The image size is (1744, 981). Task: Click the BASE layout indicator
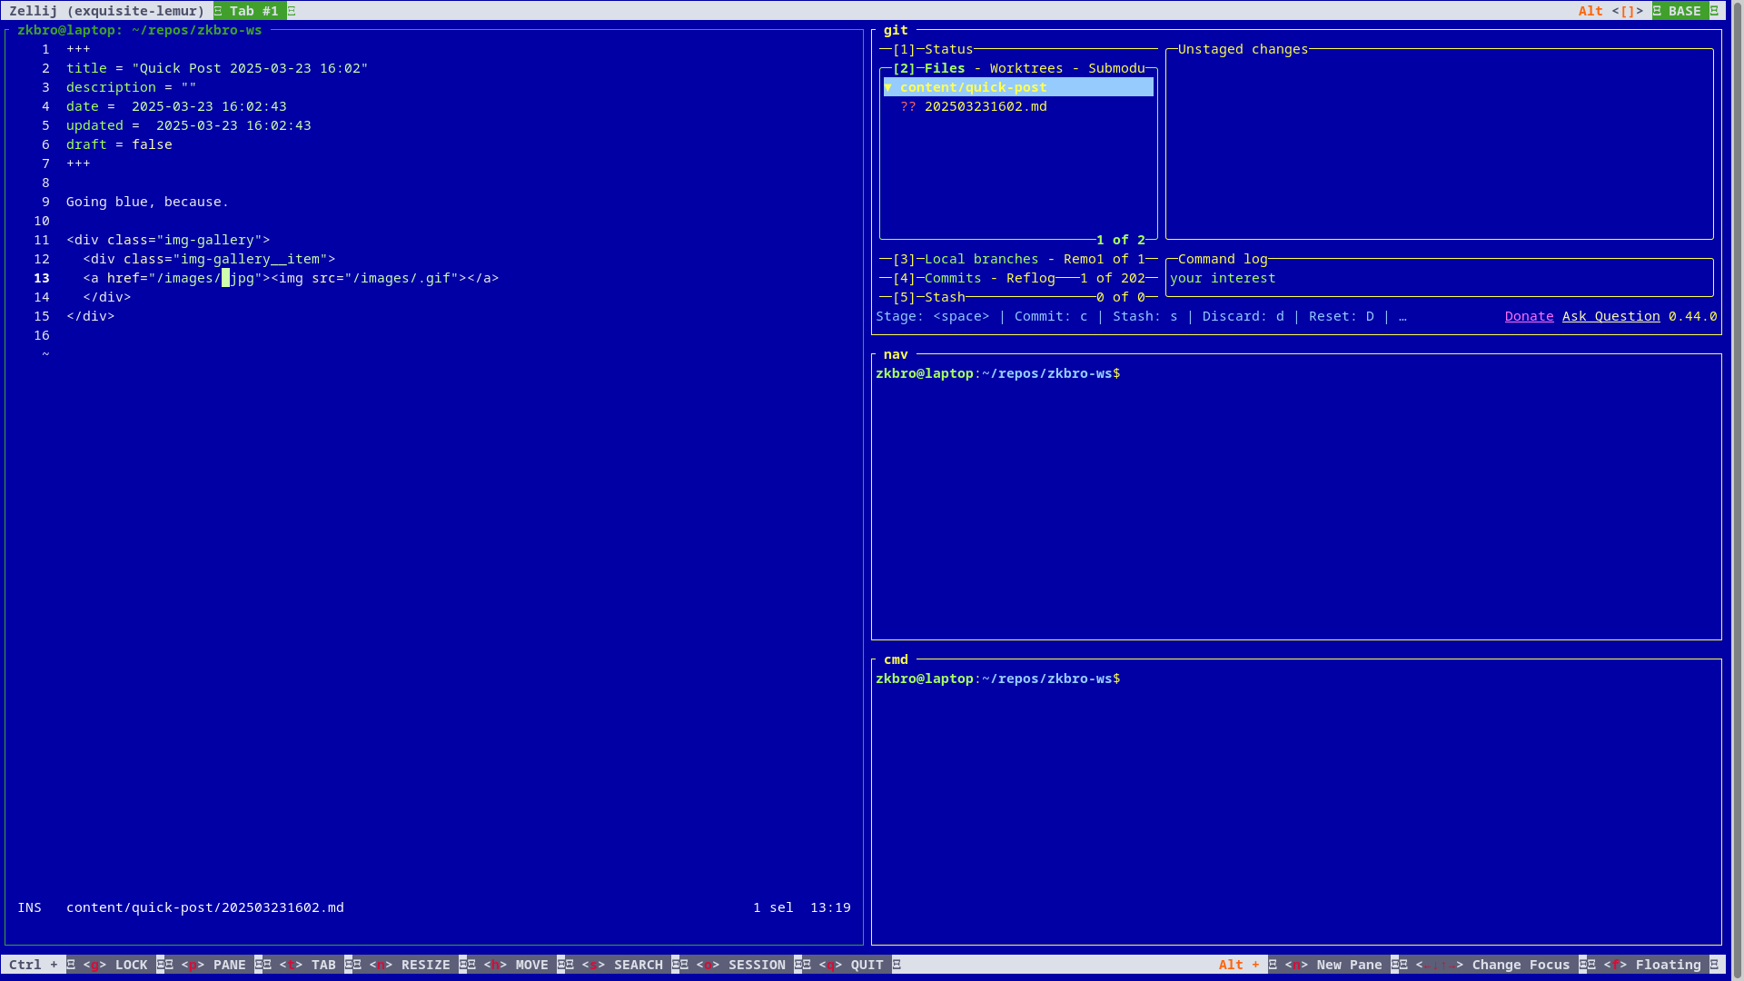[1684, 11]
